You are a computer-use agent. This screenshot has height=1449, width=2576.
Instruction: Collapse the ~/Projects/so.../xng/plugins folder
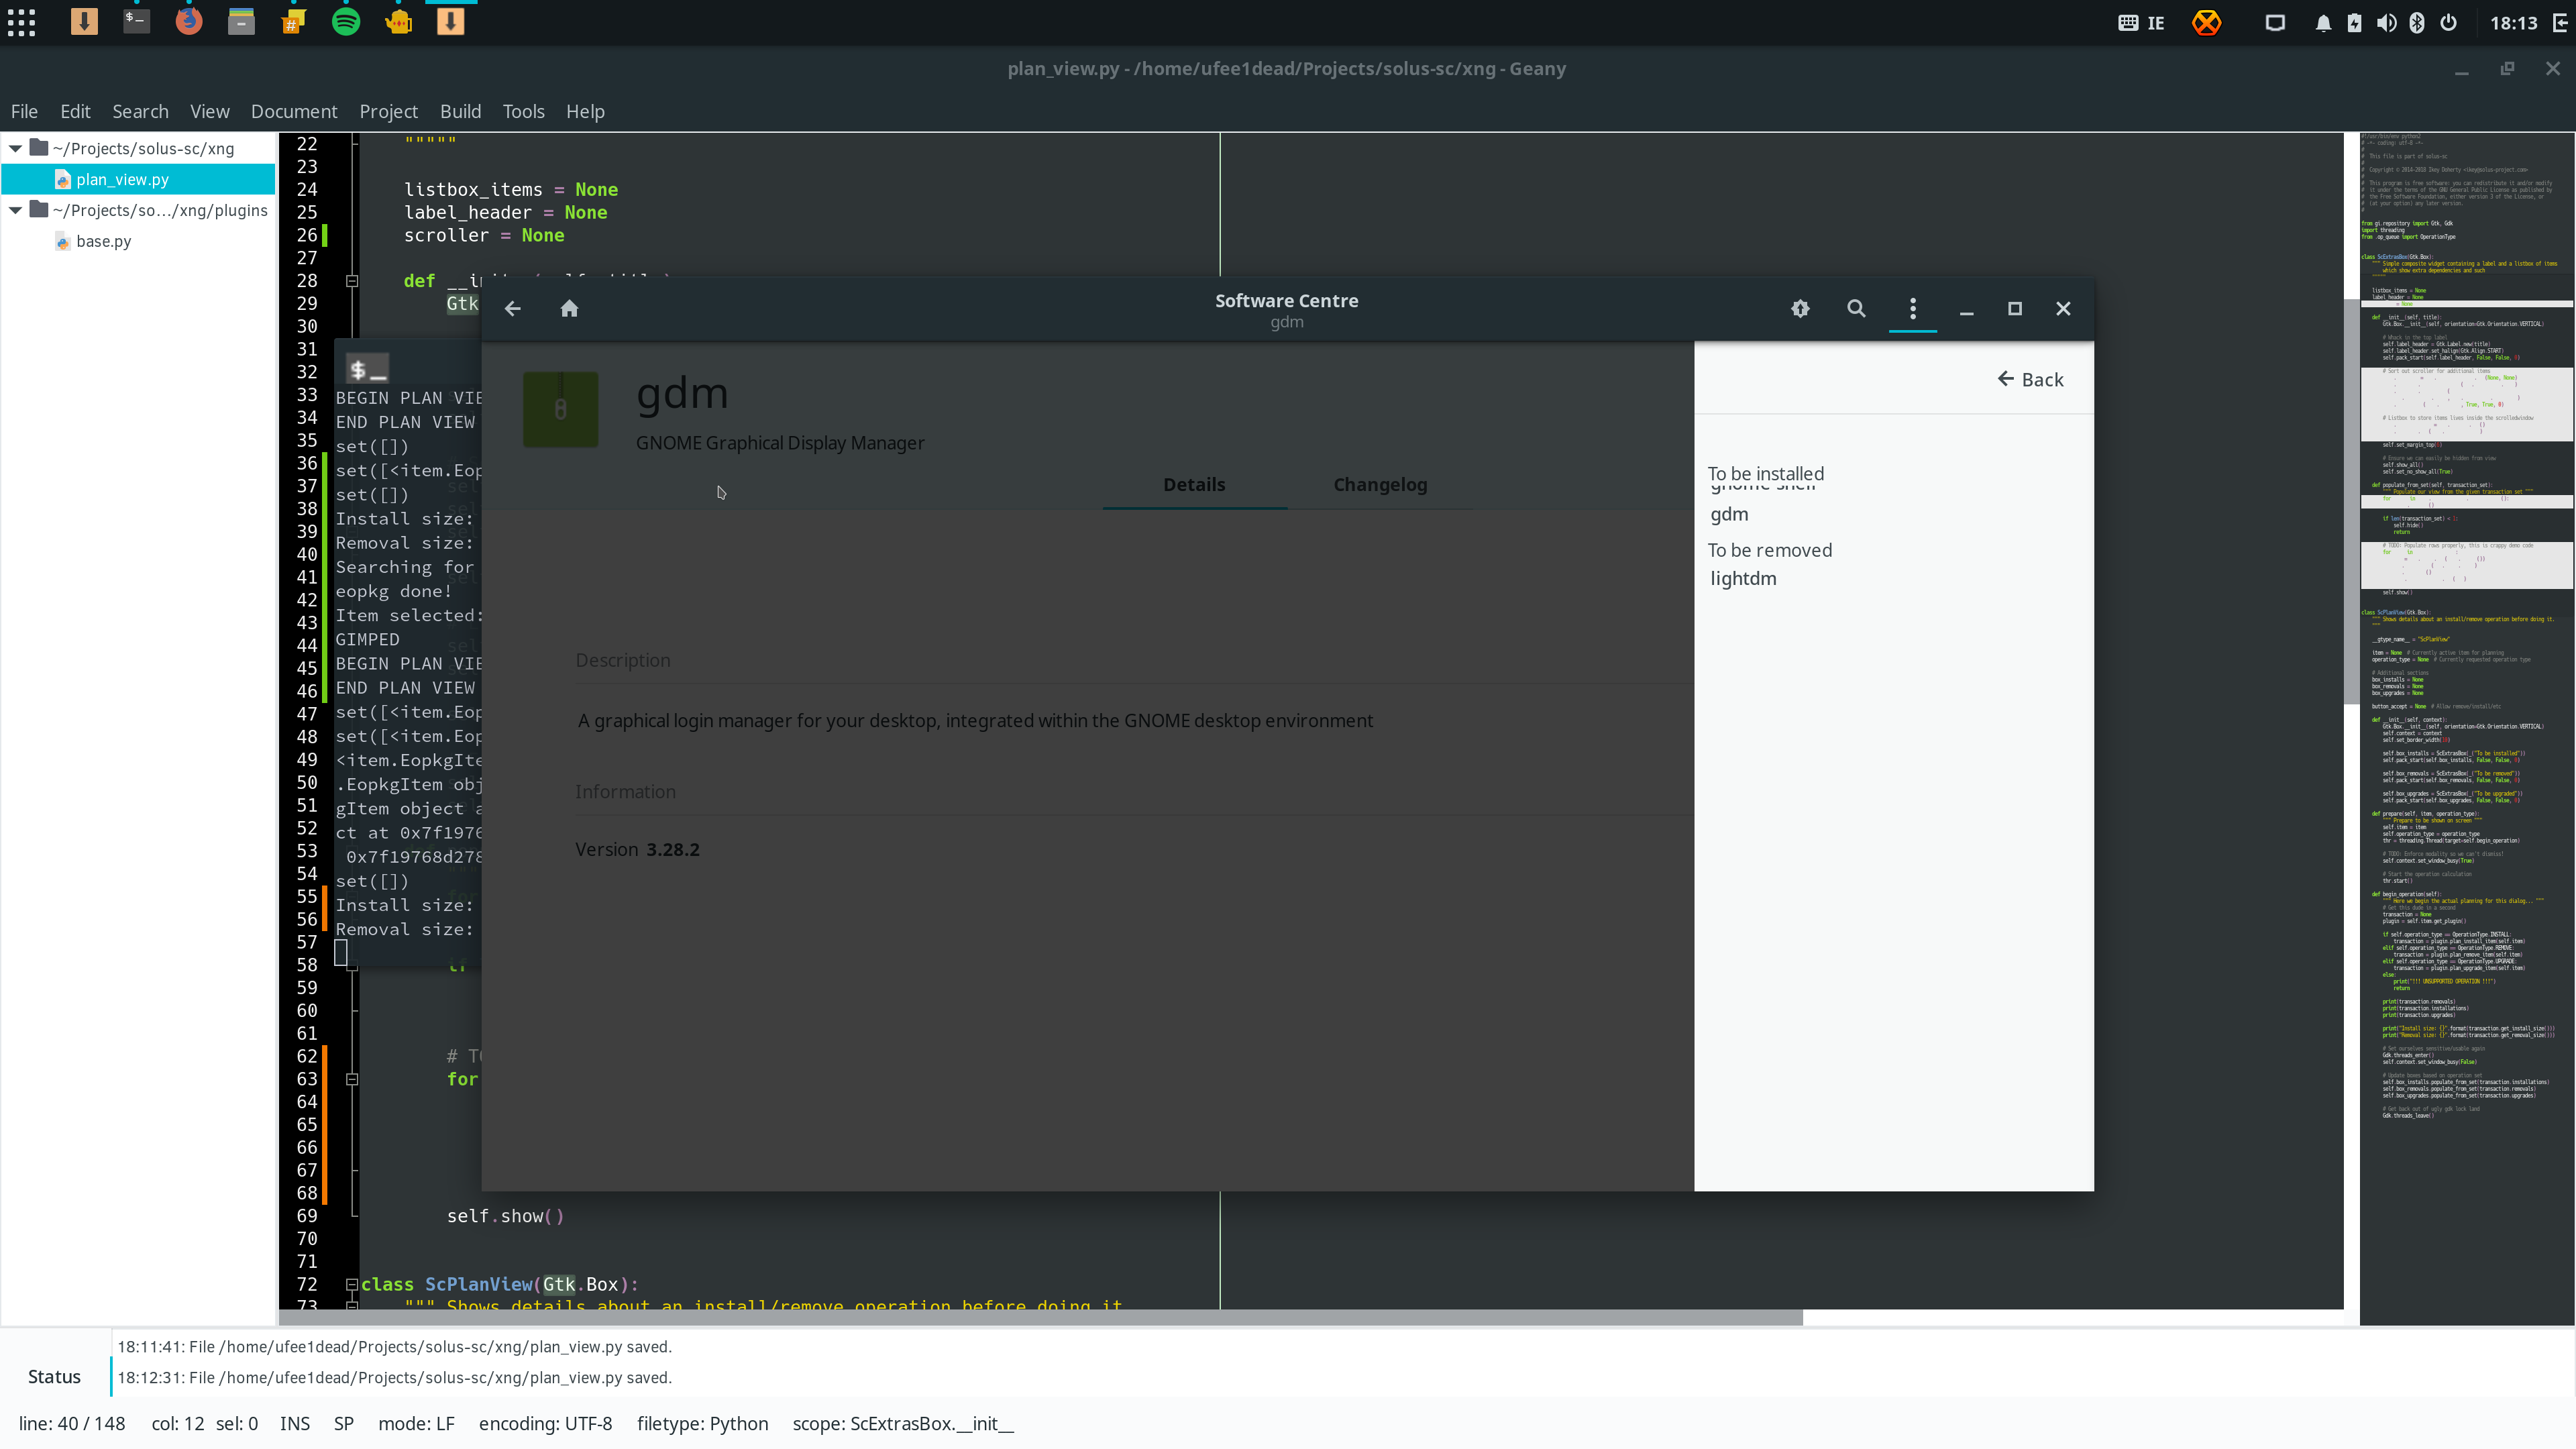pos(16,210)
